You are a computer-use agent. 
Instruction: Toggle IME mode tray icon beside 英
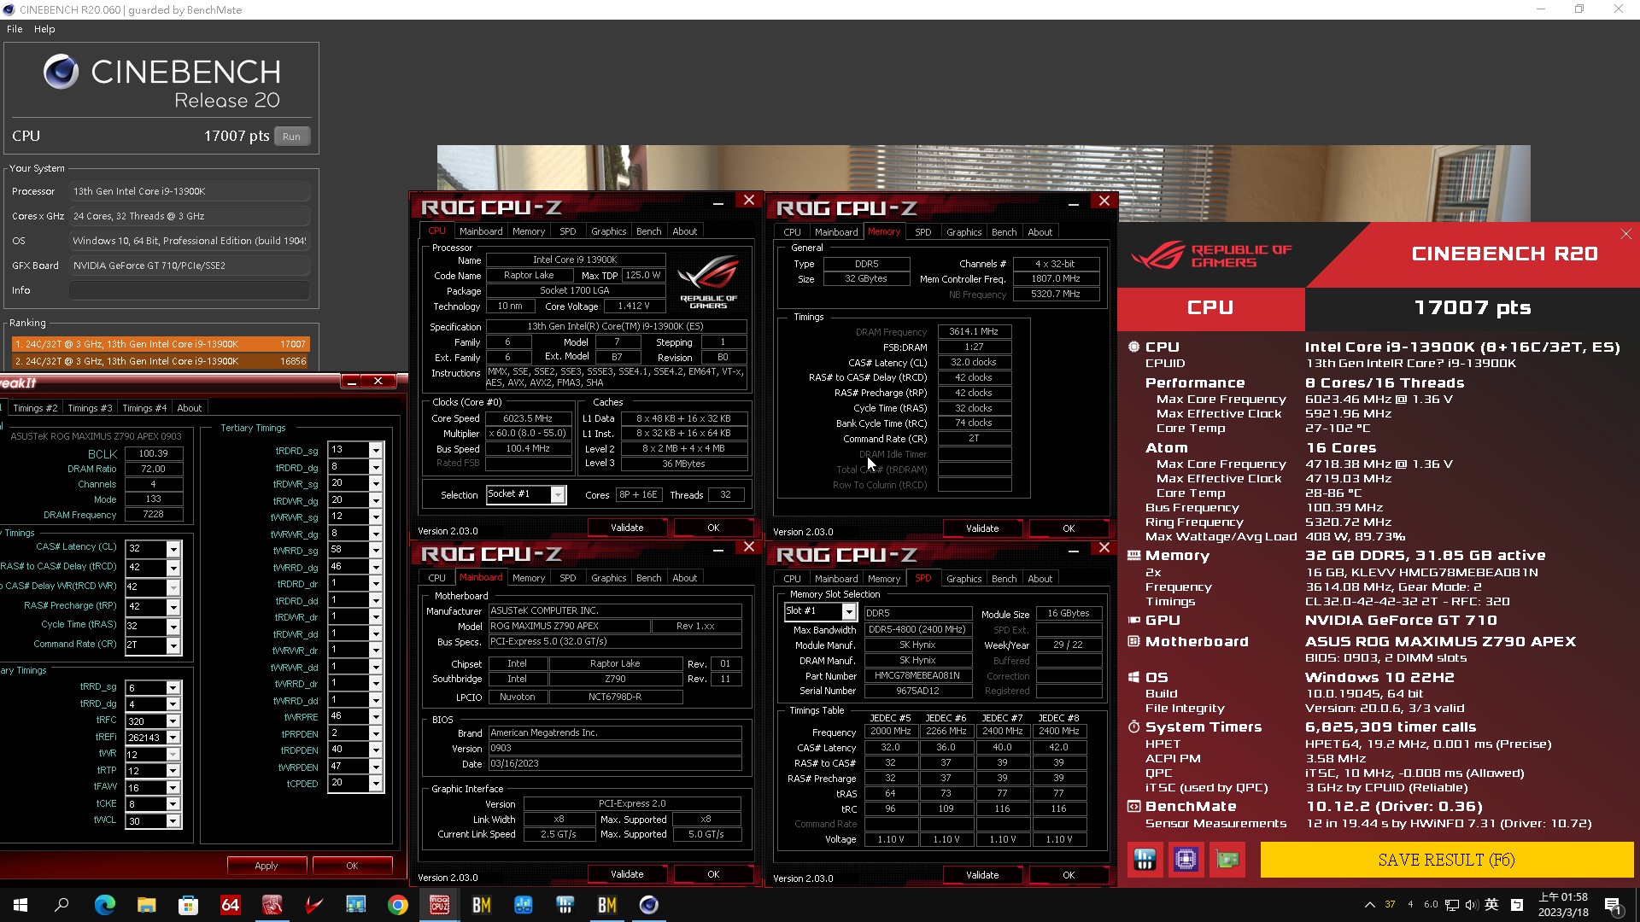click(x=1517, y=905)
